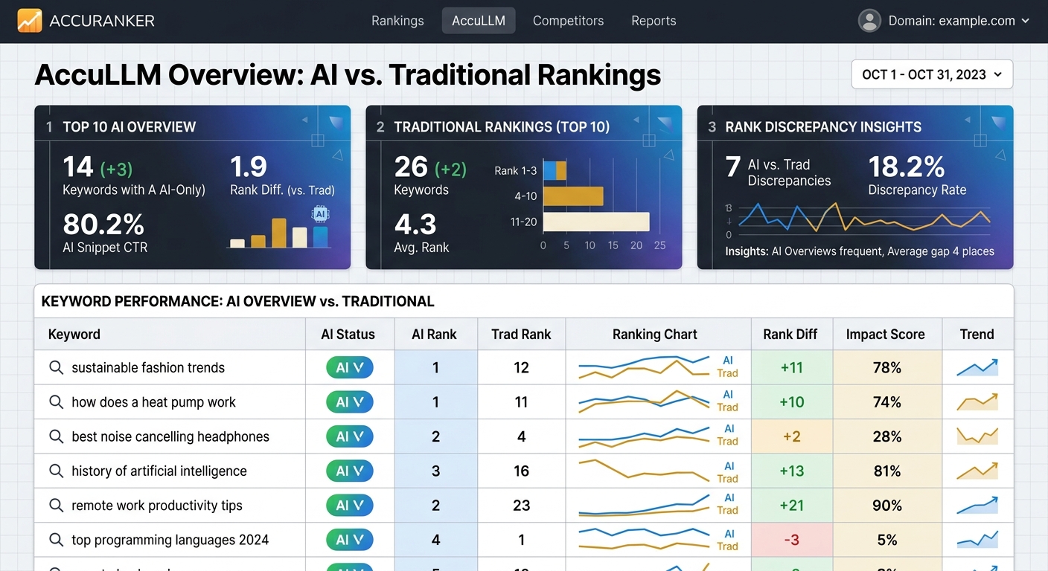Click the magnifier icon beside 'history of artificial intelligence'
1048x571 pixels.
pos(56,471)
